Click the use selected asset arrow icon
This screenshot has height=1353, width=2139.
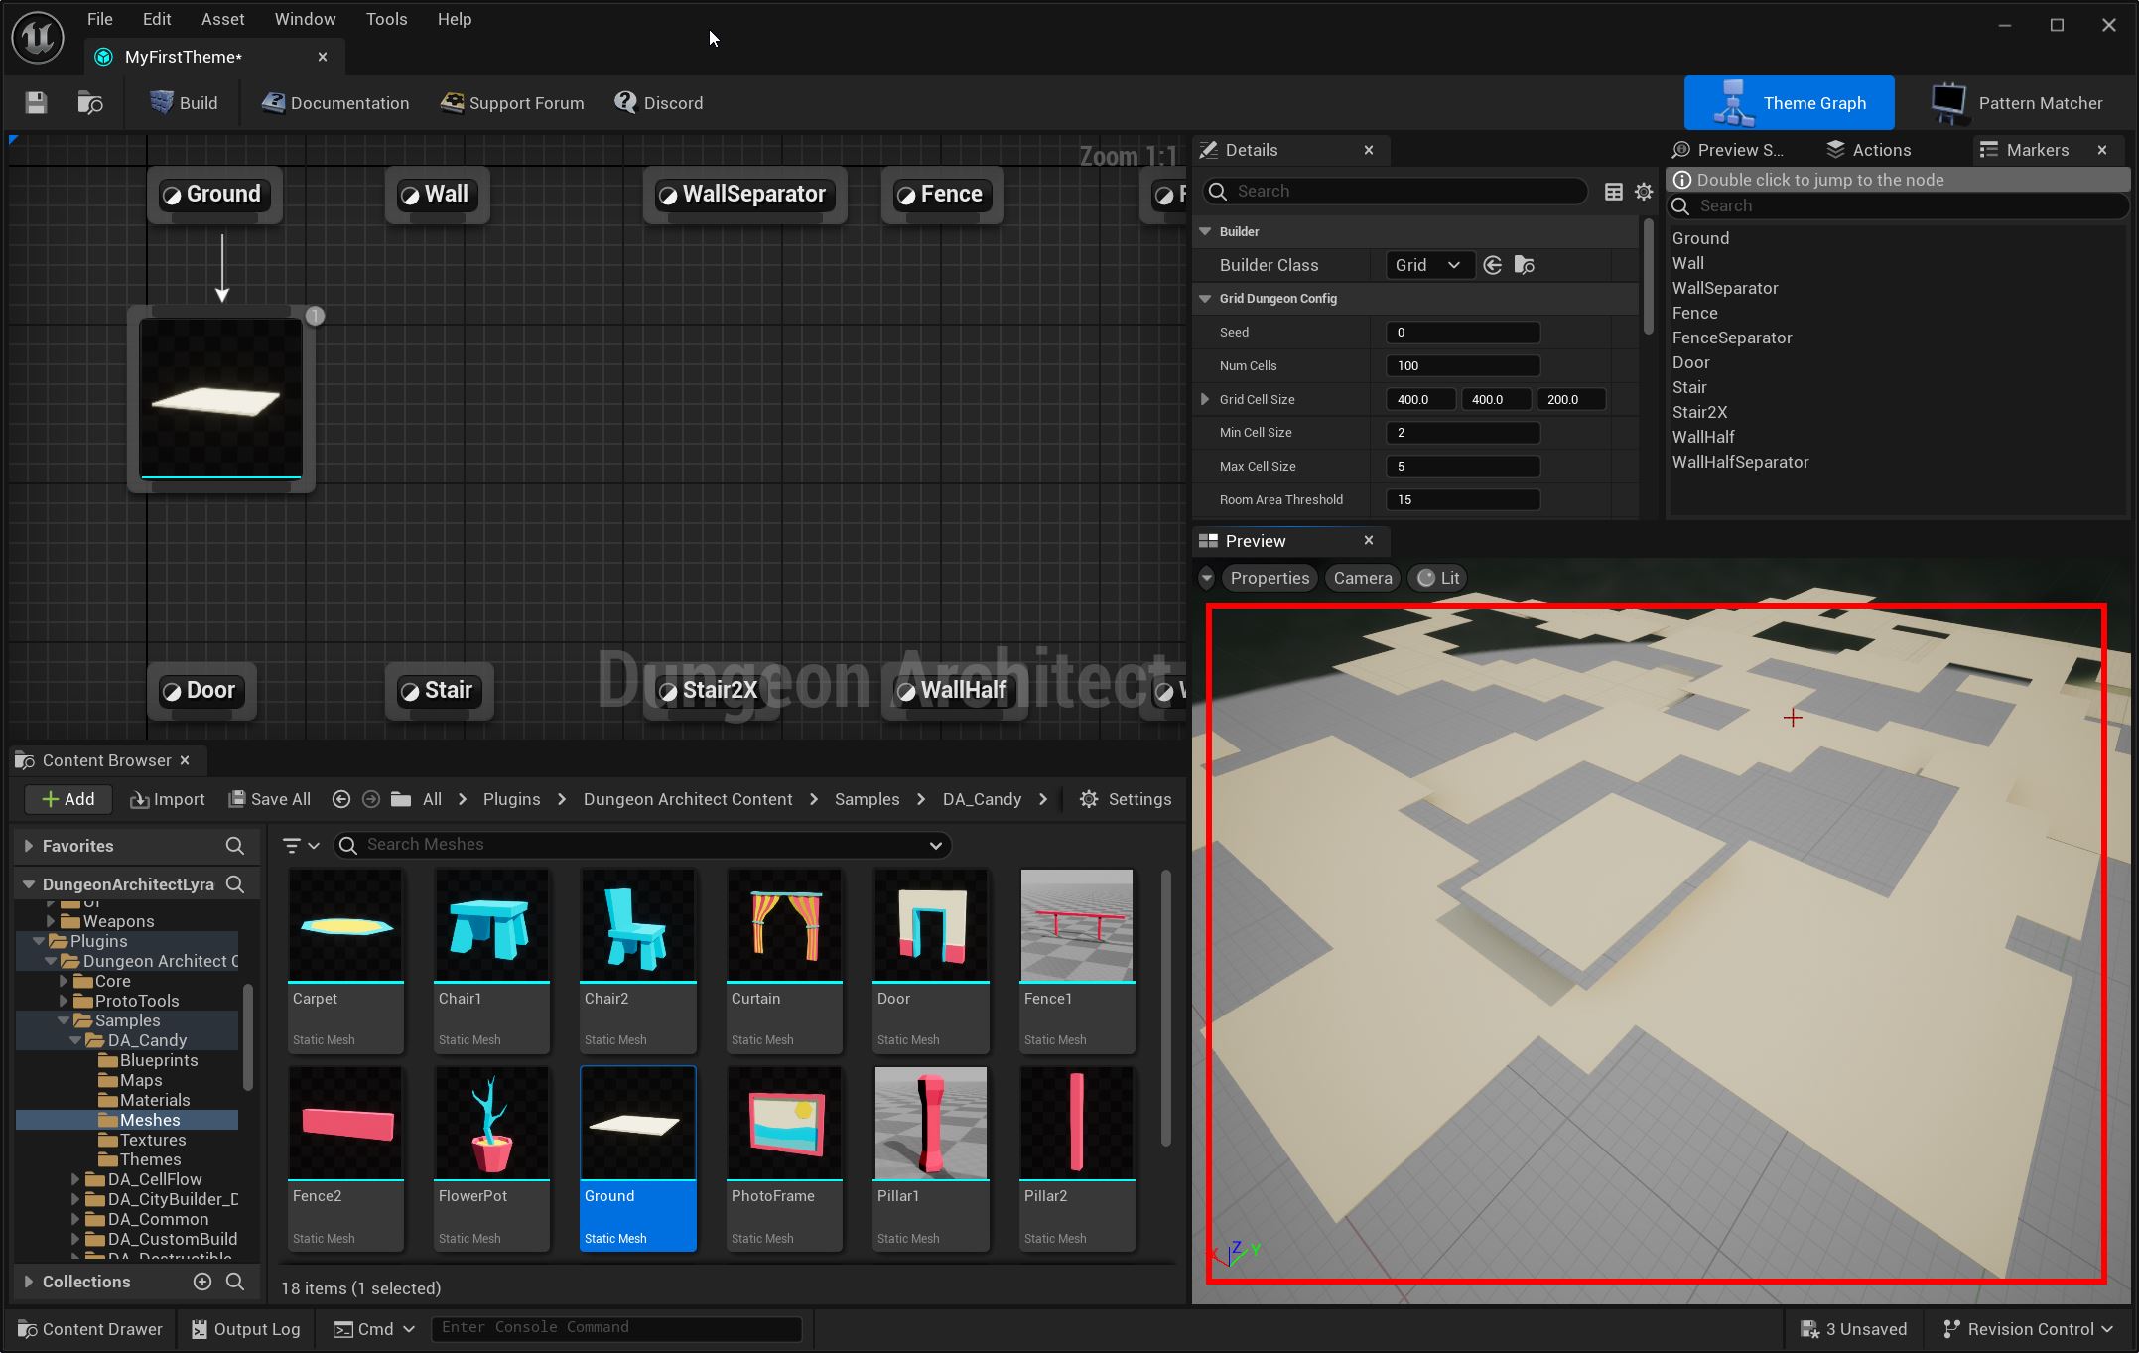click(1492, 265)
